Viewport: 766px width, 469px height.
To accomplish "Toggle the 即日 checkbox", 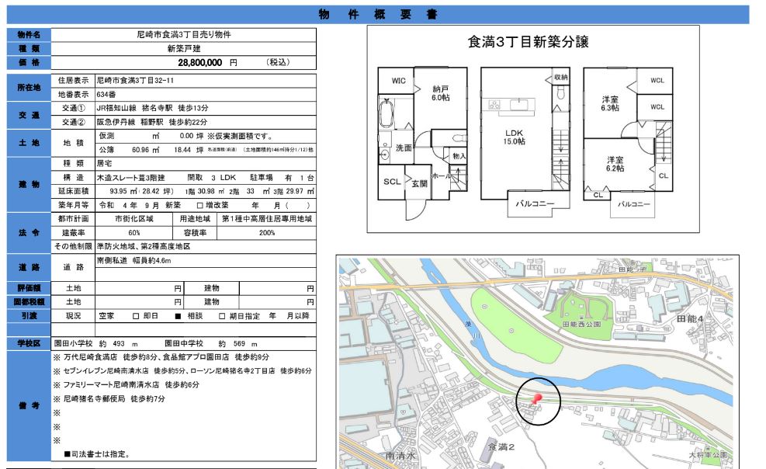I will 136,317.
